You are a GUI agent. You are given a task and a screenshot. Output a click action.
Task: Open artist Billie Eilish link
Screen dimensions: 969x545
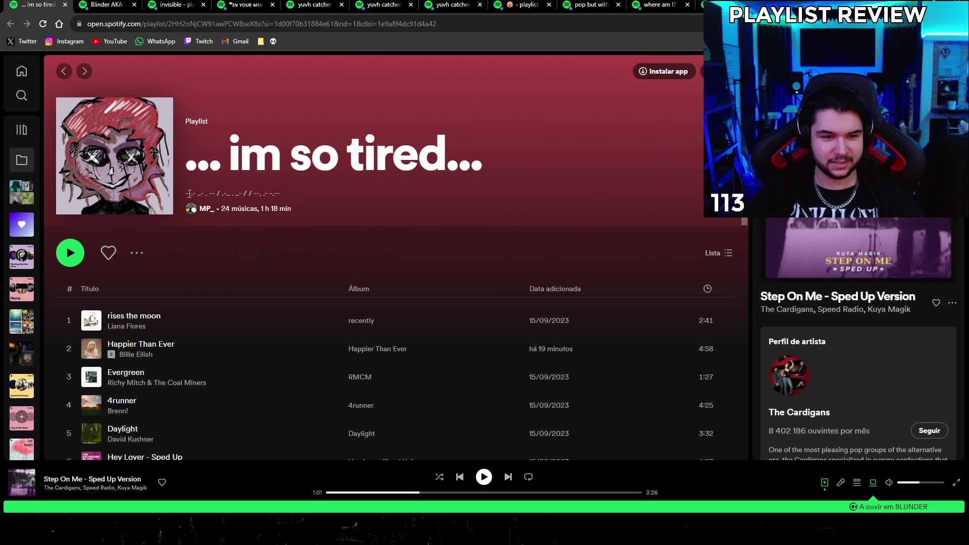click(136, 354)
